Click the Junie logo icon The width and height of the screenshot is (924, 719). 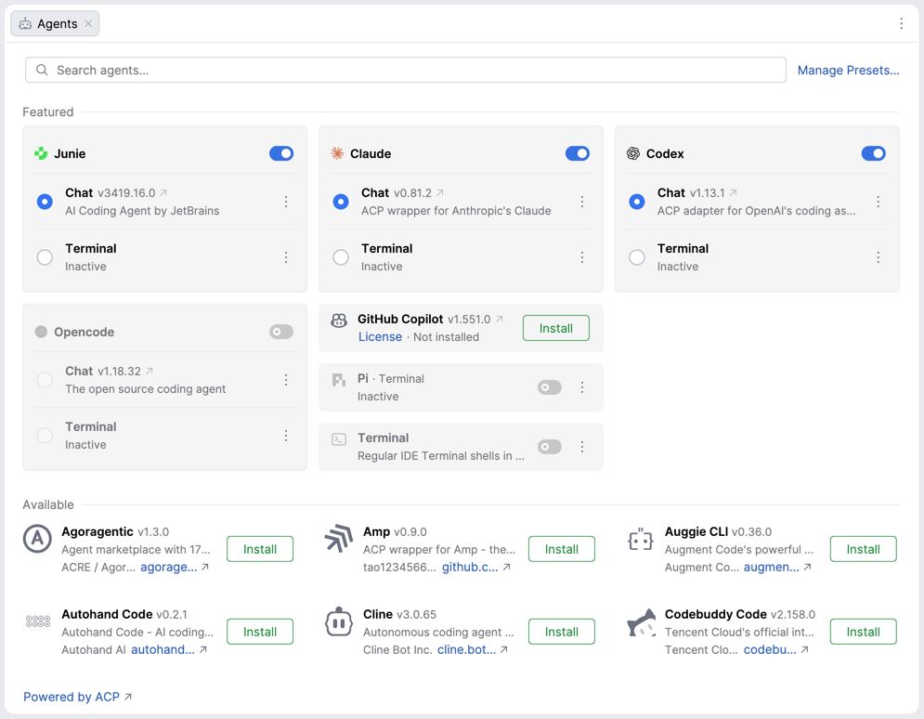coord(41,154)
